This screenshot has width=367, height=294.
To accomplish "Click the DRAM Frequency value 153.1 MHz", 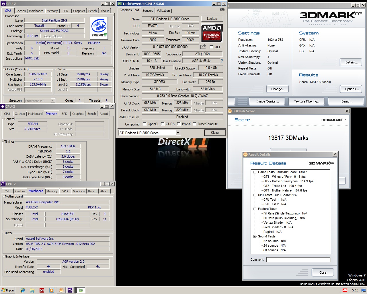I will click(x=68, y=146).
